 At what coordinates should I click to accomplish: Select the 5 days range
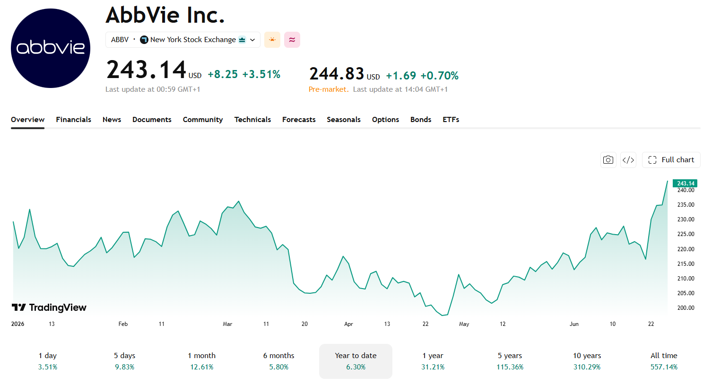(x=125, y=361)
